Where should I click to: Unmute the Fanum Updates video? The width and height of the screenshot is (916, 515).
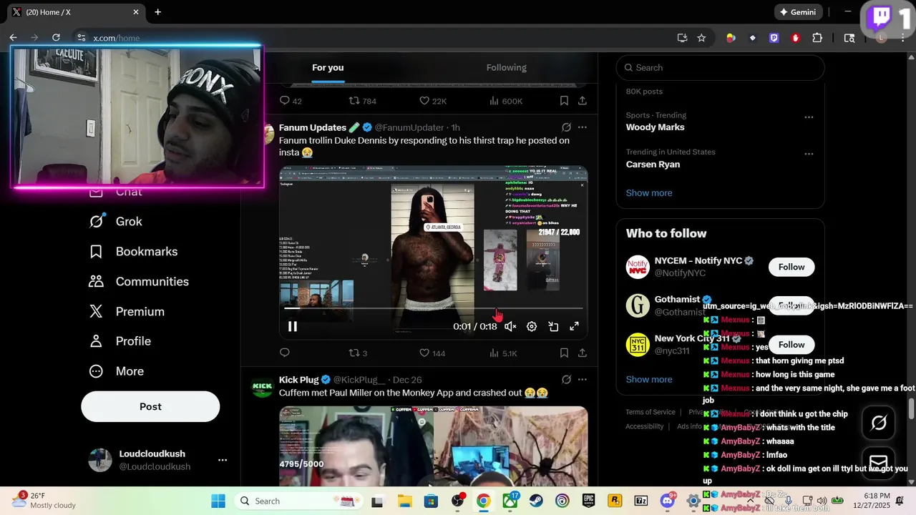click(x=510, y=326)
